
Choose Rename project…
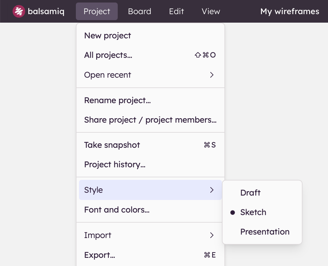pos(150,101)
